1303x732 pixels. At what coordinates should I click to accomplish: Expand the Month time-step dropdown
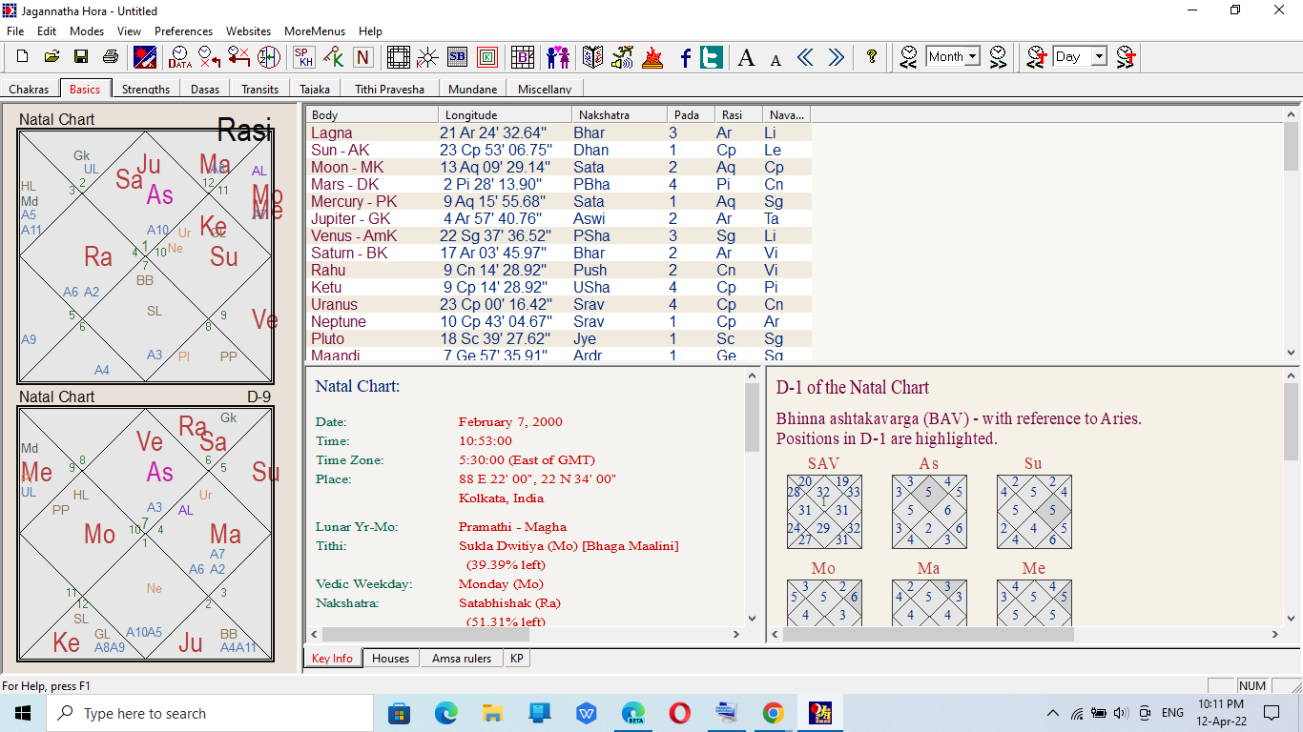point(972,57)
